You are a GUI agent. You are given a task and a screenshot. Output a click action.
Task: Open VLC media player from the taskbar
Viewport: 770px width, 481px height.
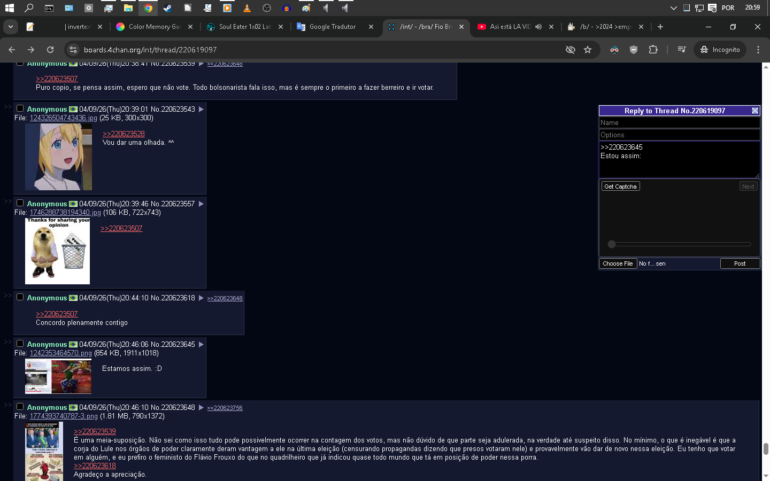(247, 8)
